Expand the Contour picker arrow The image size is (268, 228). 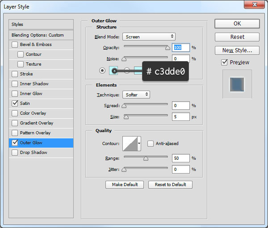click(139, 144)
